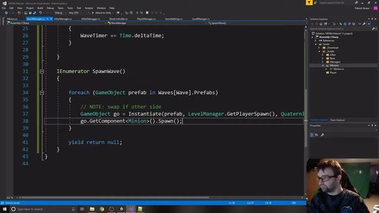Viewport: 379px width, 213px height.
Task: Expand the References node
Action: coord(316,41)
